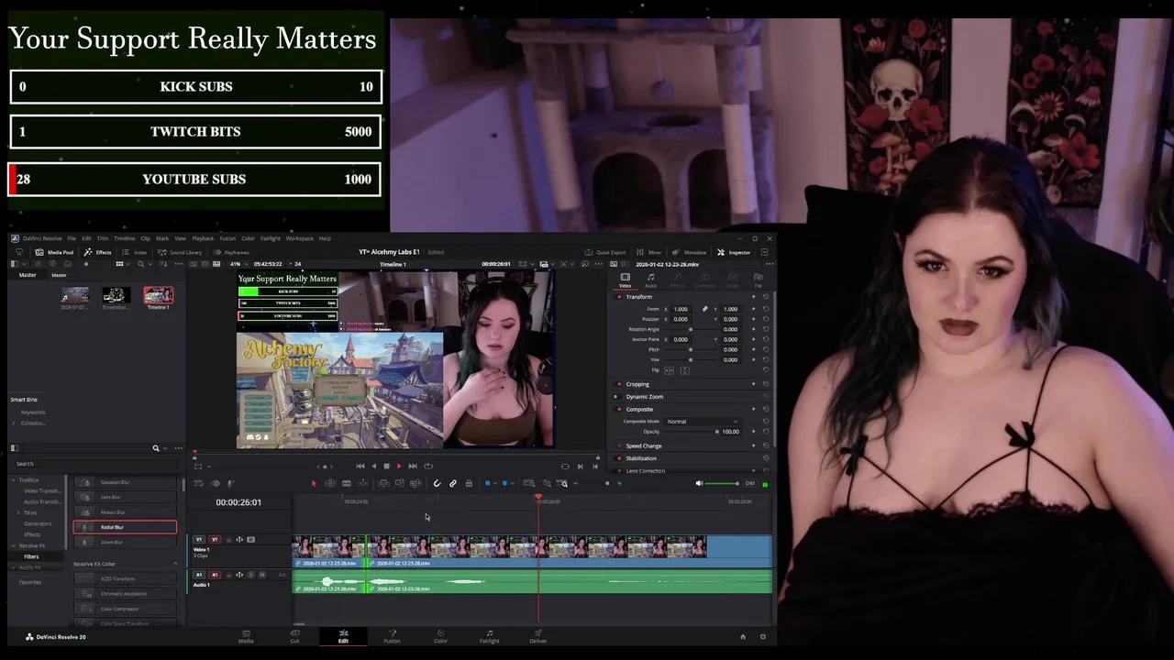Switch to the Fairlight page

pos(490,636)
